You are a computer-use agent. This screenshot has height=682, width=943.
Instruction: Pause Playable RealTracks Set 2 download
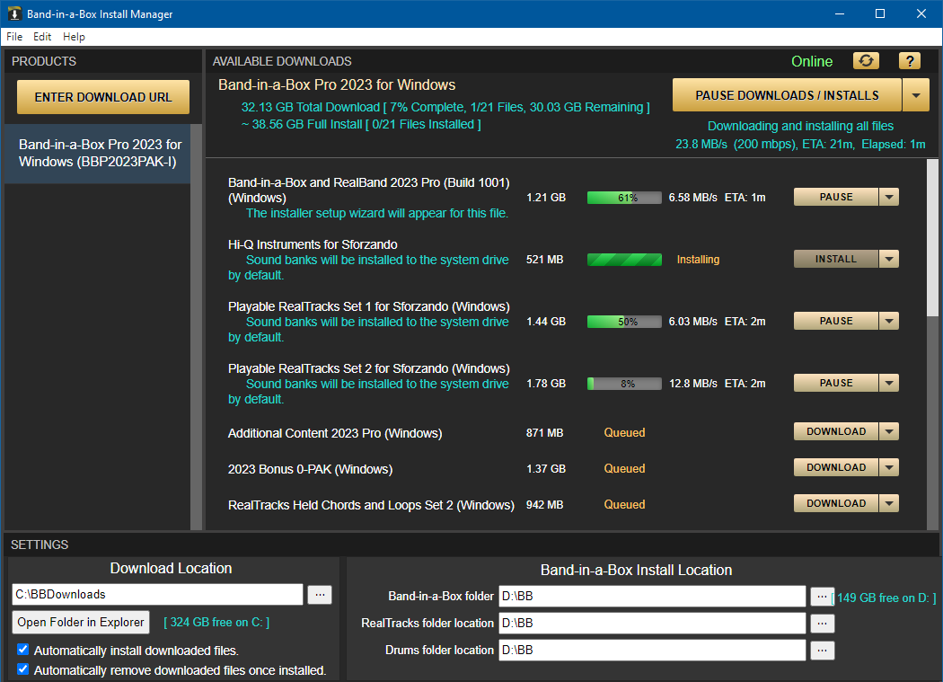pyautogui.click(x=836, y=383)
